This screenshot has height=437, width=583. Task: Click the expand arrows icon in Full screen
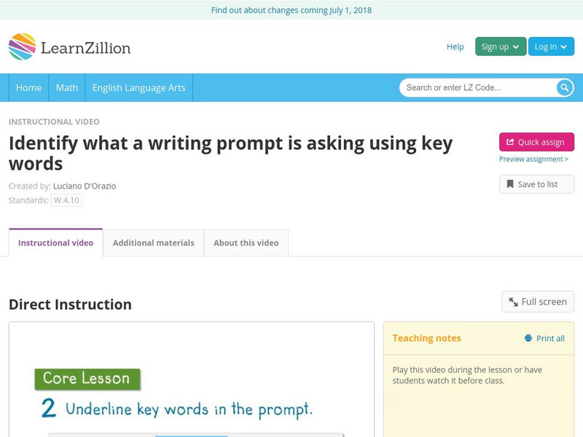[514, 301]
